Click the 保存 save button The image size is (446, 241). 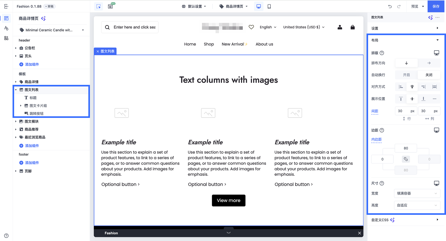(436, 7)
